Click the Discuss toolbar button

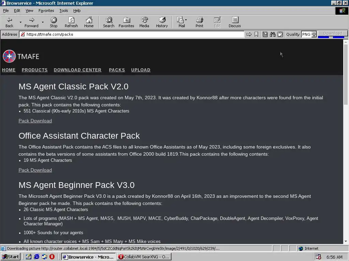(x=234, y=22)
